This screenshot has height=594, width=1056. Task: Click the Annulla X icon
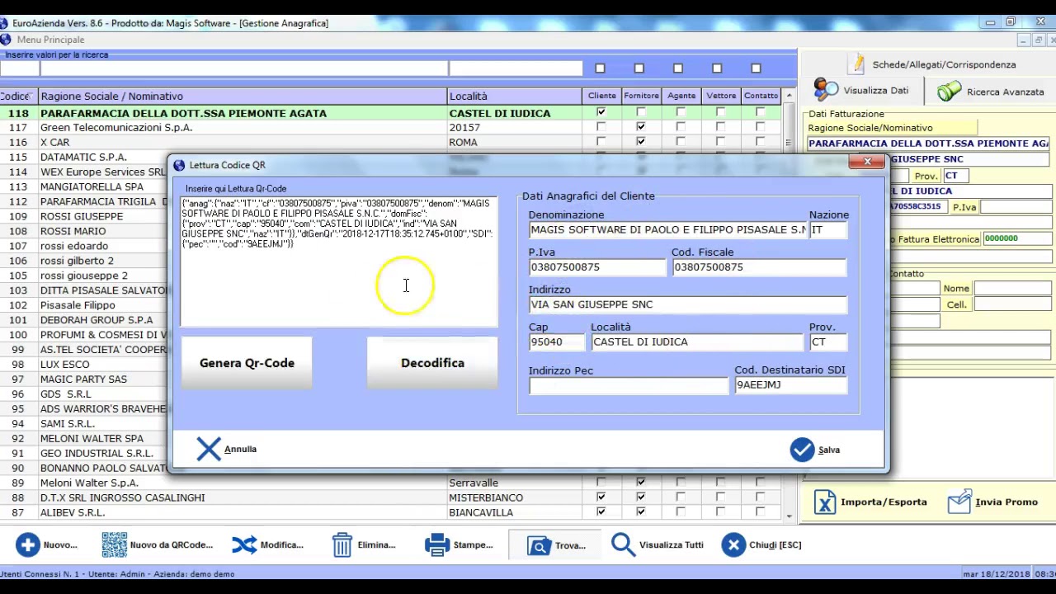point(209,449)
